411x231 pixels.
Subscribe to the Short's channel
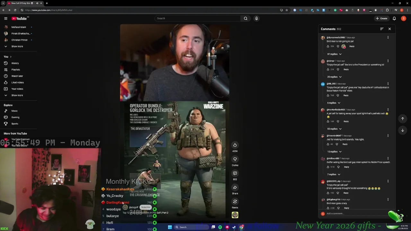point(145,207)
